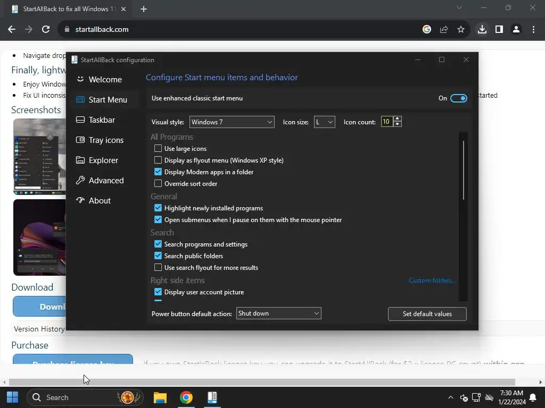Bookmark this page with star icon
545x408 pixels.
point(461,30)
